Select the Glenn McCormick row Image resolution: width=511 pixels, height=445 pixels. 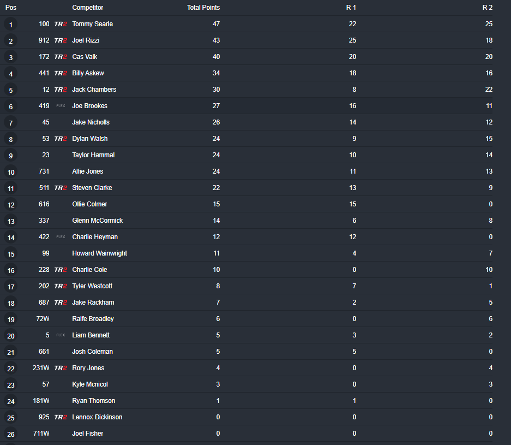point(247,221)
